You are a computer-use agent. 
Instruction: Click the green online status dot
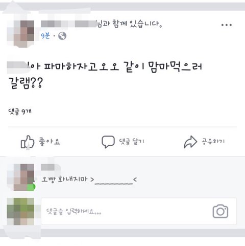coord(31,187)
